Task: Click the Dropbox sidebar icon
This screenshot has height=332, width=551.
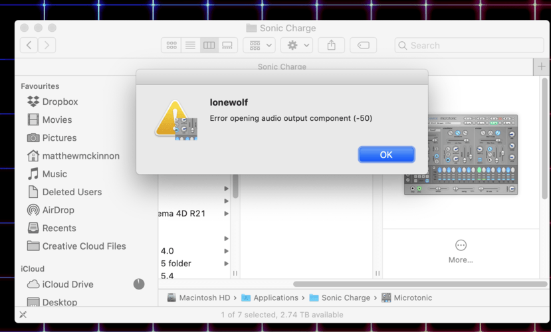Action: pyautogui.click(x=33, y=102)
